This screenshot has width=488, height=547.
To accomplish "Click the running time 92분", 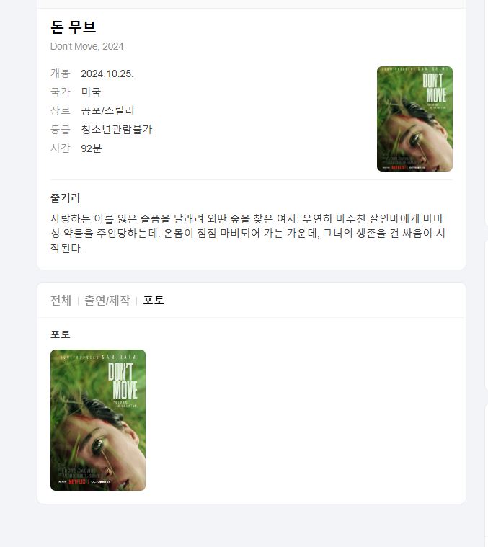I will click(92, 148).
